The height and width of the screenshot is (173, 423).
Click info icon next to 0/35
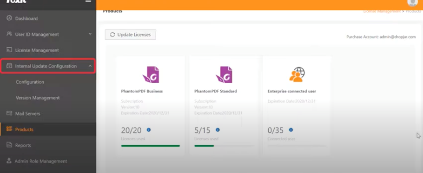click(291, 130)
